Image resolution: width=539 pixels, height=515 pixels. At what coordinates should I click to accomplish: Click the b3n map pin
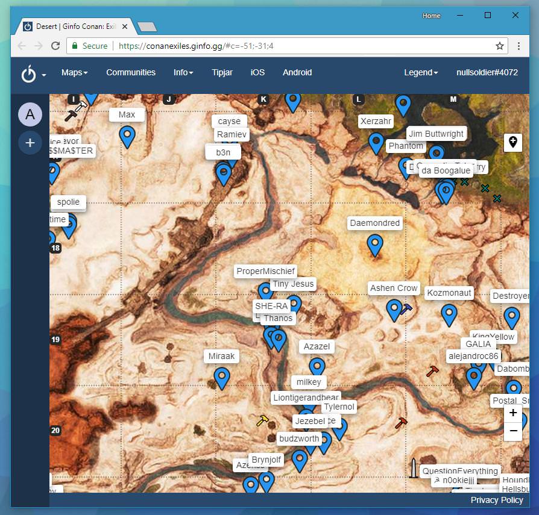click(224, 175)
